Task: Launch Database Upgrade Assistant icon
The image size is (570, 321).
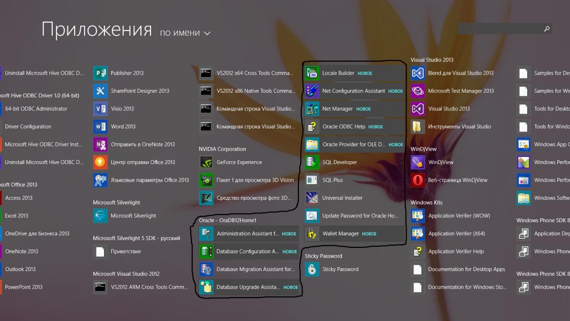Action: 206,287
